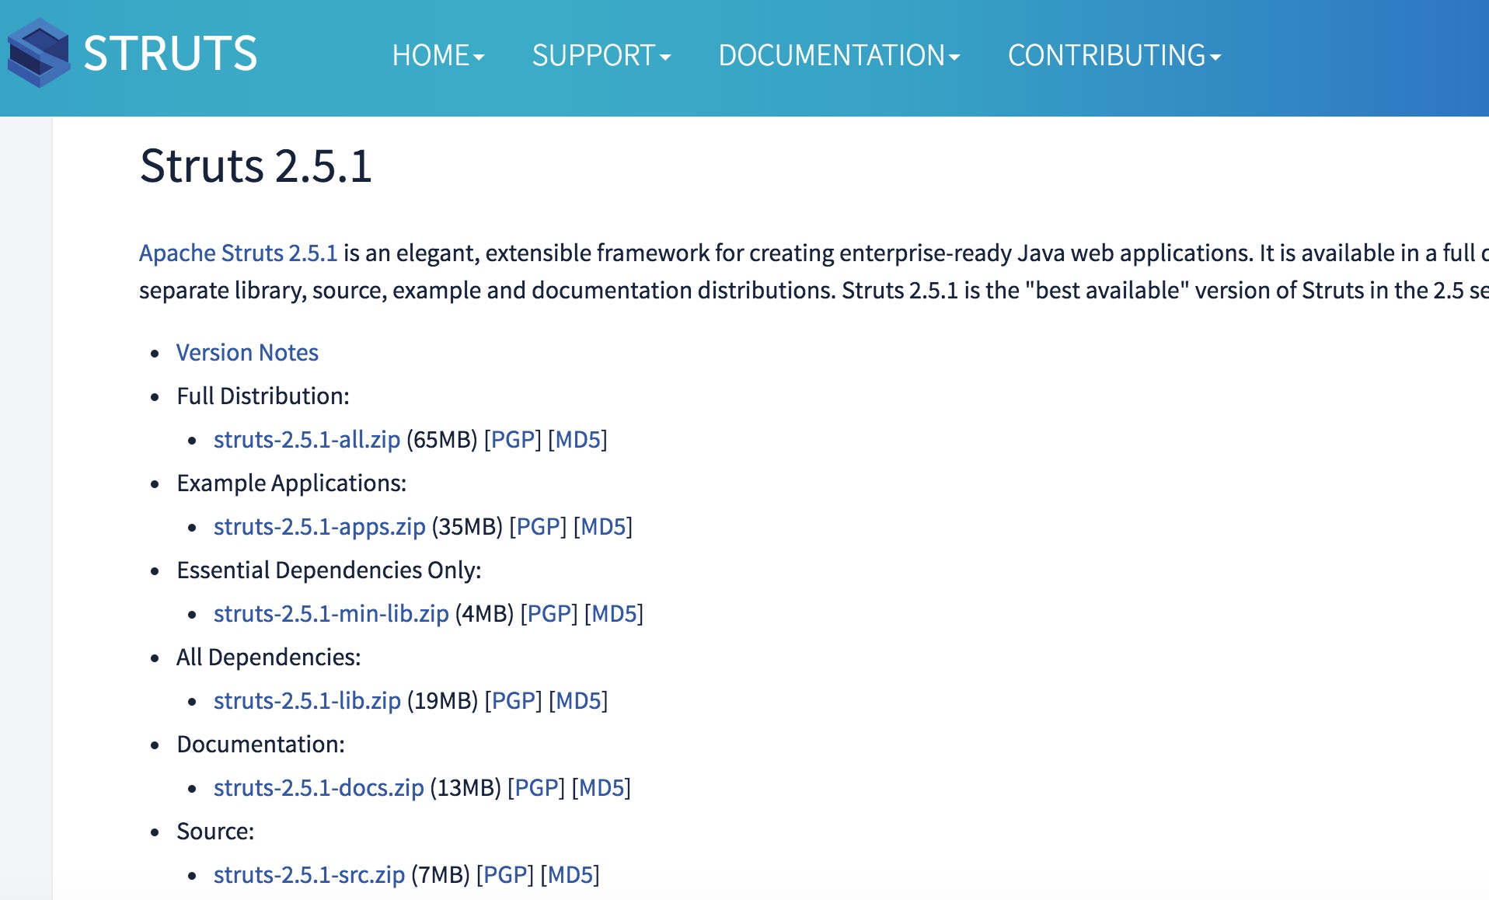Click the (19MB) file size text
Screen dimensions: 1489x900
443,700
